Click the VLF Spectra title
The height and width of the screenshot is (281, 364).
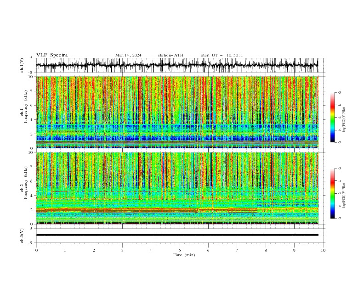(52, 55)
